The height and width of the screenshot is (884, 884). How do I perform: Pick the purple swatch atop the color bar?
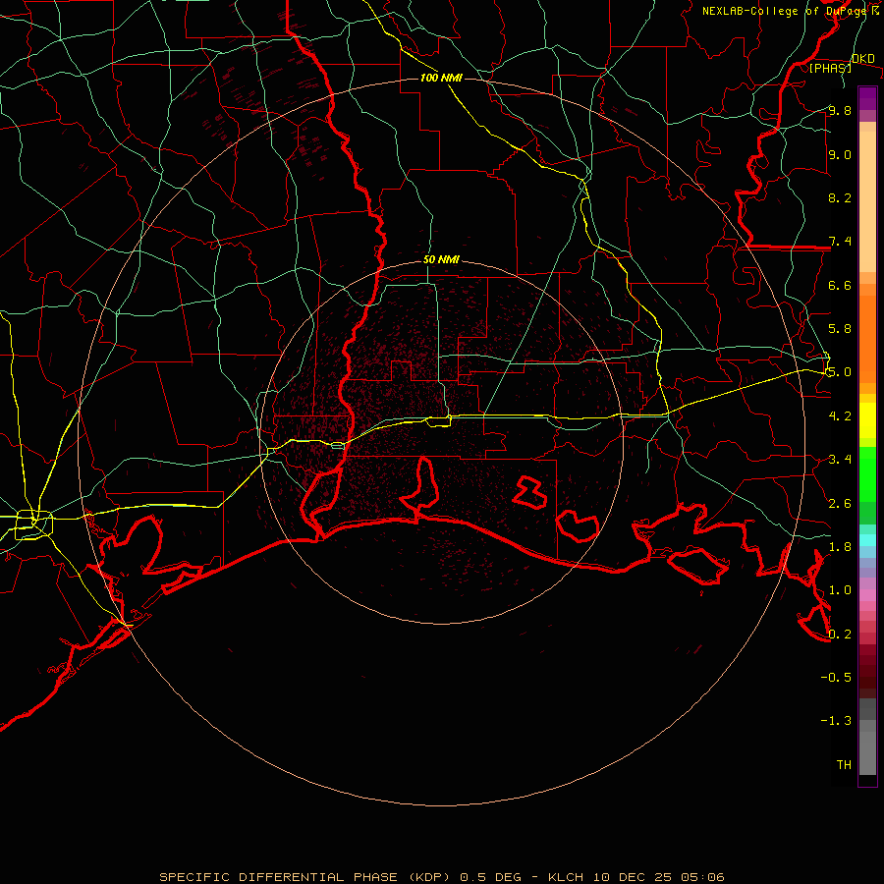(867, 98)
